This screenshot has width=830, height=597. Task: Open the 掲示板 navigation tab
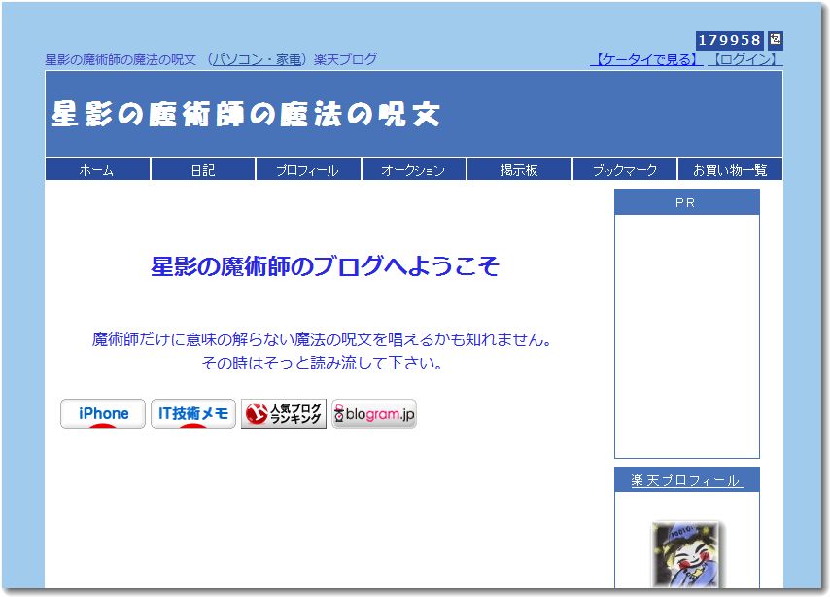click(x=519, y=168)
